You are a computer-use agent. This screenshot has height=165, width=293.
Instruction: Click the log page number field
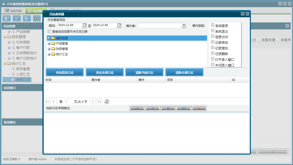coord(68,102)
